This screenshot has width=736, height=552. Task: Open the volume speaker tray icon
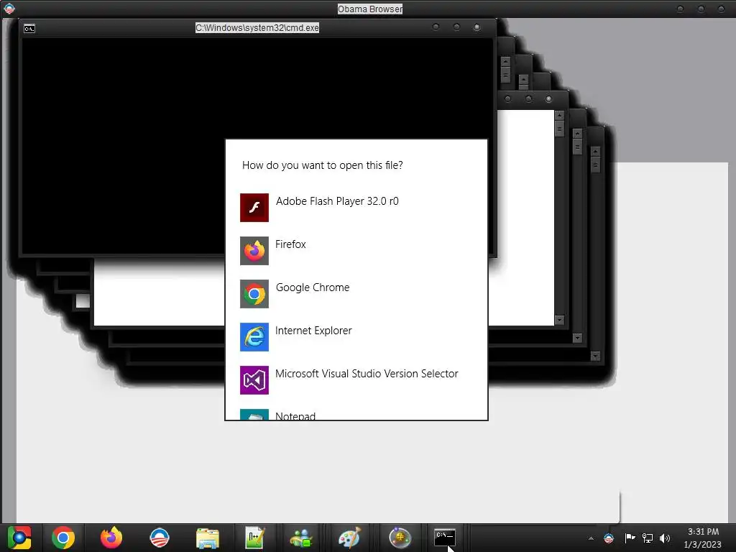[665, 538]
